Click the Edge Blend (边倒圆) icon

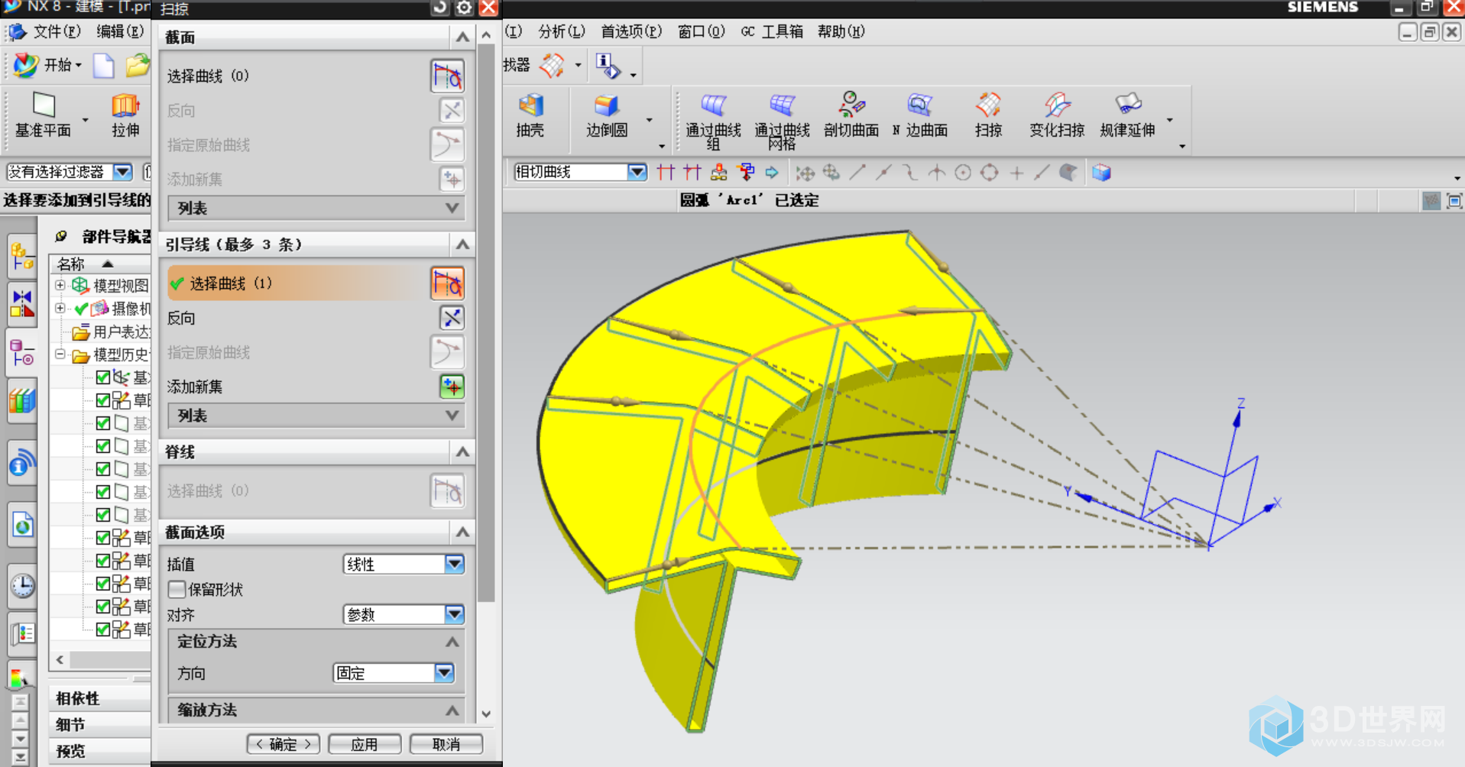coord(606,105)
